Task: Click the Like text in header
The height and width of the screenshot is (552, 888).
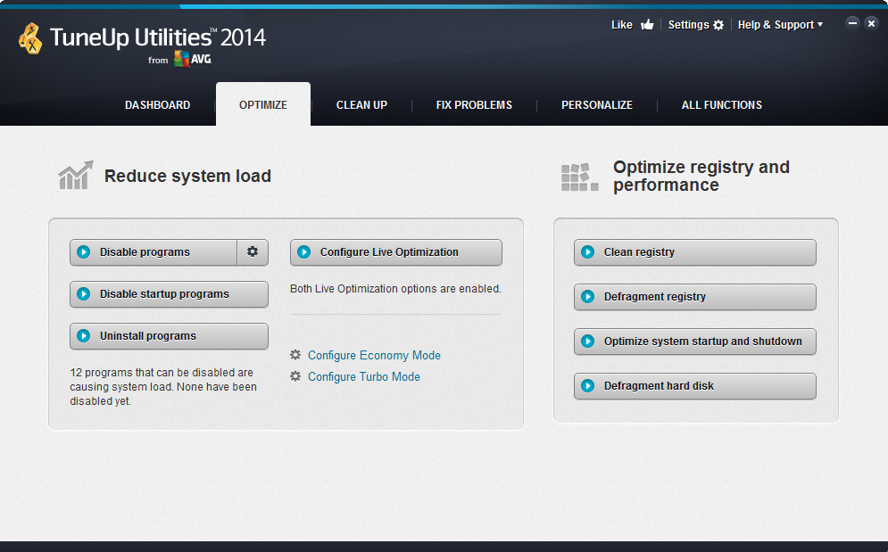Action: tap(622, 24)
